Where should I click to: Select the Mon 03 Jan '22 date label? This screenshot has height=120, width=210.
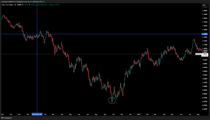click(x=37, y=114)
